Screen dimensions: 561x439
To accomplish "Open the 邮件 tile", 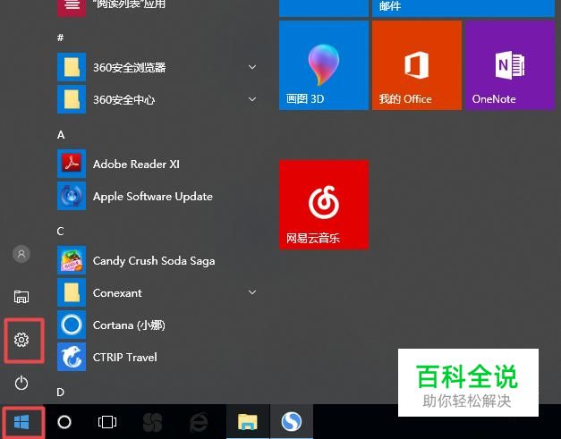I will point(463,8).
